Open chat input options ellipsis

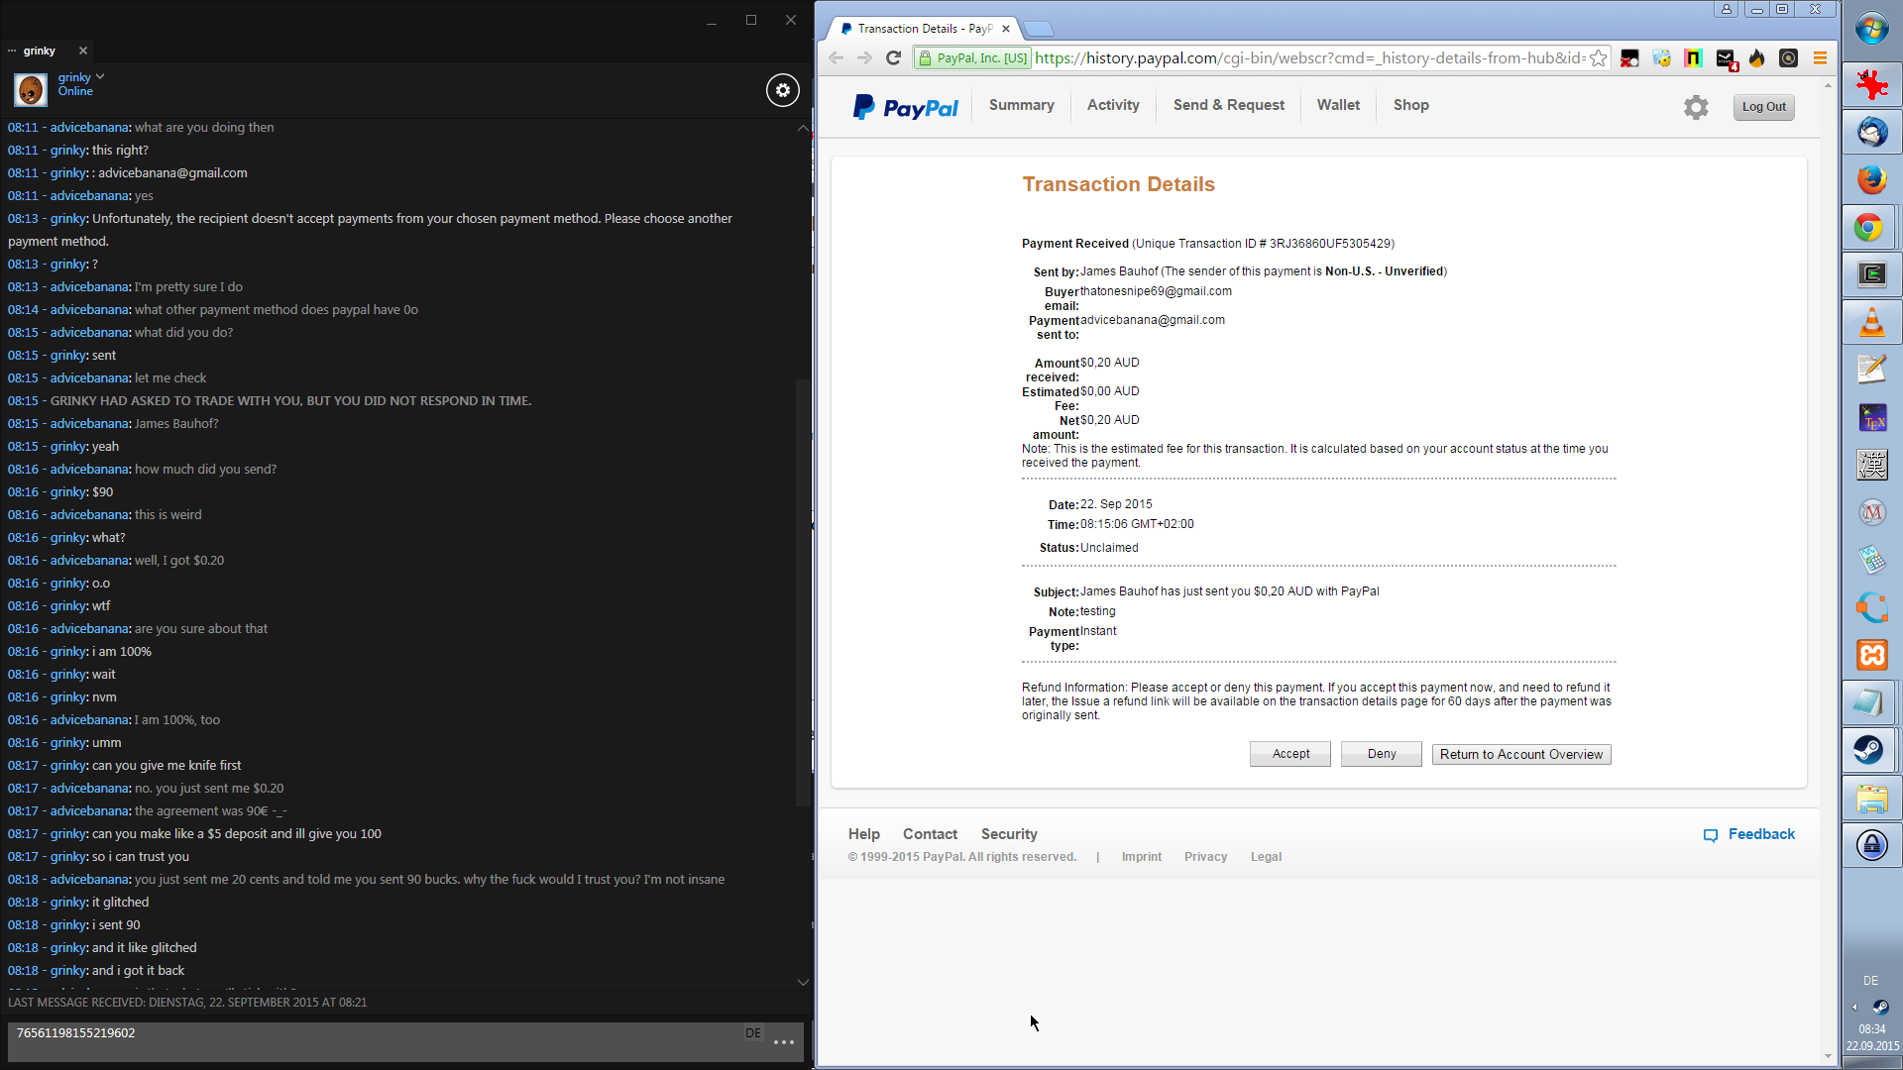(x=784, y=1042)
